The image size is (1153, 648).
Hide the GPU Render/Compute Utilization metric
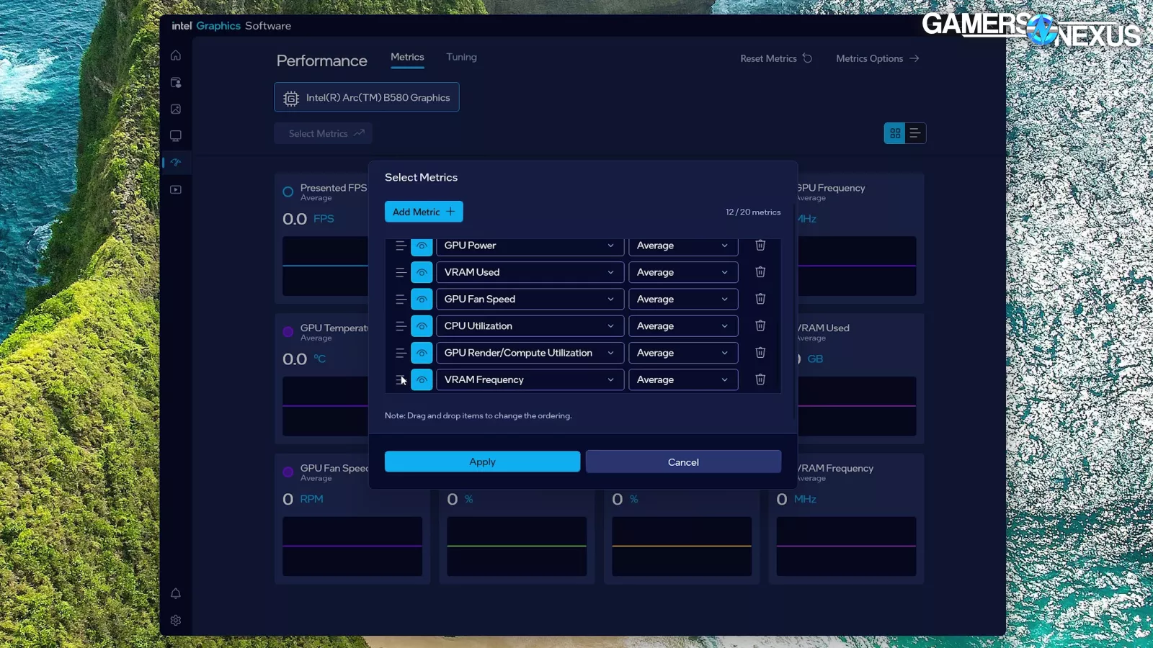click(422, 353)
